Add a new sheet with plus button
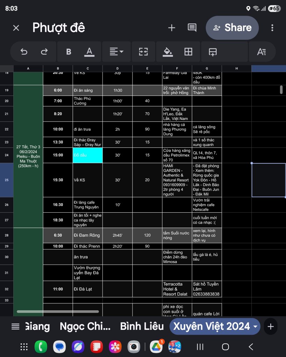286x357 pixels. coord(271,327)
